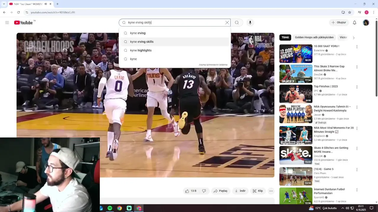This screenshot has width=378, height=212.
Task: Open the Chrome profile avatar
Action: coord(366,12)
